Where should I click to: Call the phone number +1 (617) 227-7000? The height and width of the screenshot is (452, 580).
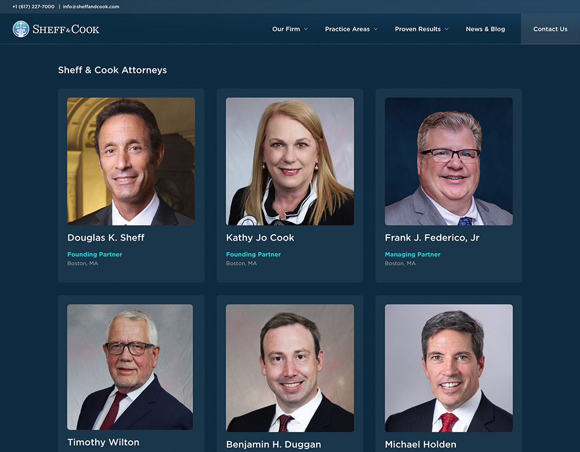point(33,6)
